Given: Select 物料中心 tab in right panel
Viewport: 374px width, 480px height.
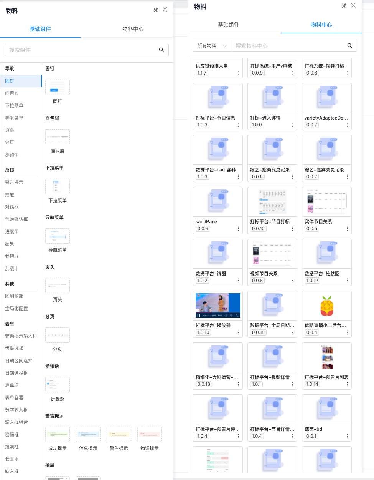Looking at the screenshot, I should point(321,25).
